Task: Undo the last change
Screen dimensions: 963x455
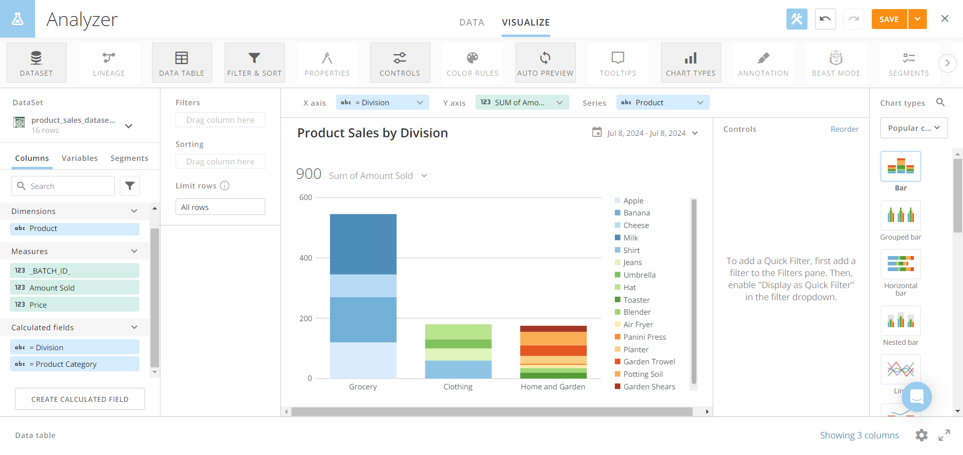Action: pos(825,19)
